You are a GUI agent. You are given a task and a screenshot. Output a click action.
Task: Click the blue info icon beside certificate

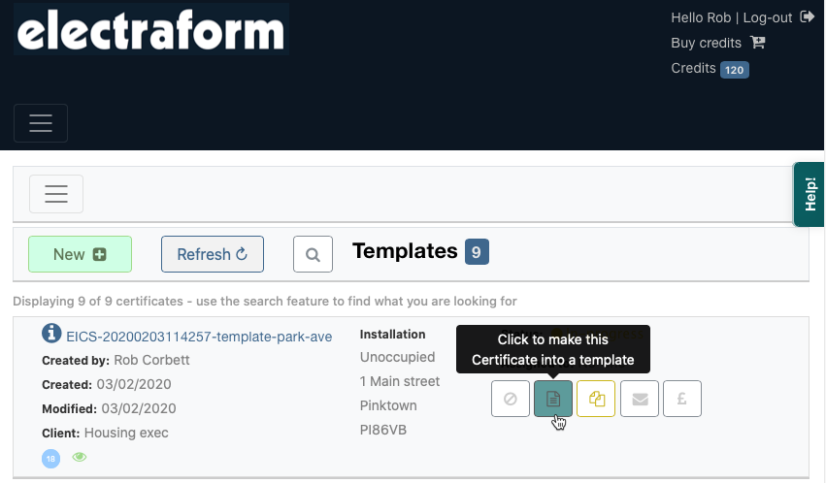pos(51,335)
